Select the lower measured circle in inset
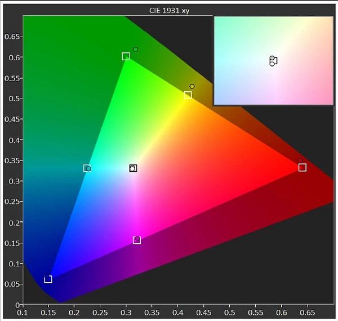Screen dimensions: 338x321 [x=272, y=64]
